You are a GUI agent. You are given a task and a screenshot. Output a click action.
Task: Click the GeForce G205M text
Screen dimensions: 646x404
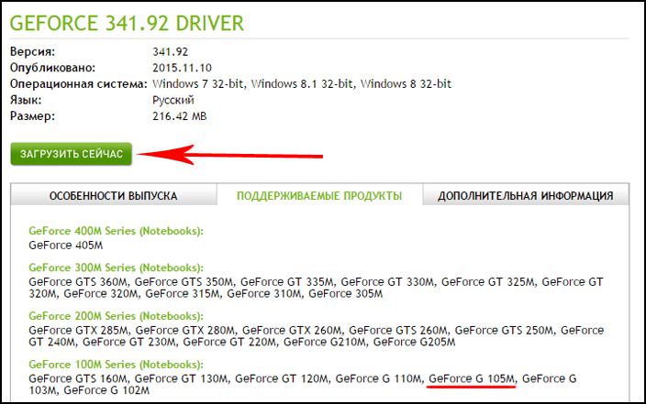[x=415, y=343]
